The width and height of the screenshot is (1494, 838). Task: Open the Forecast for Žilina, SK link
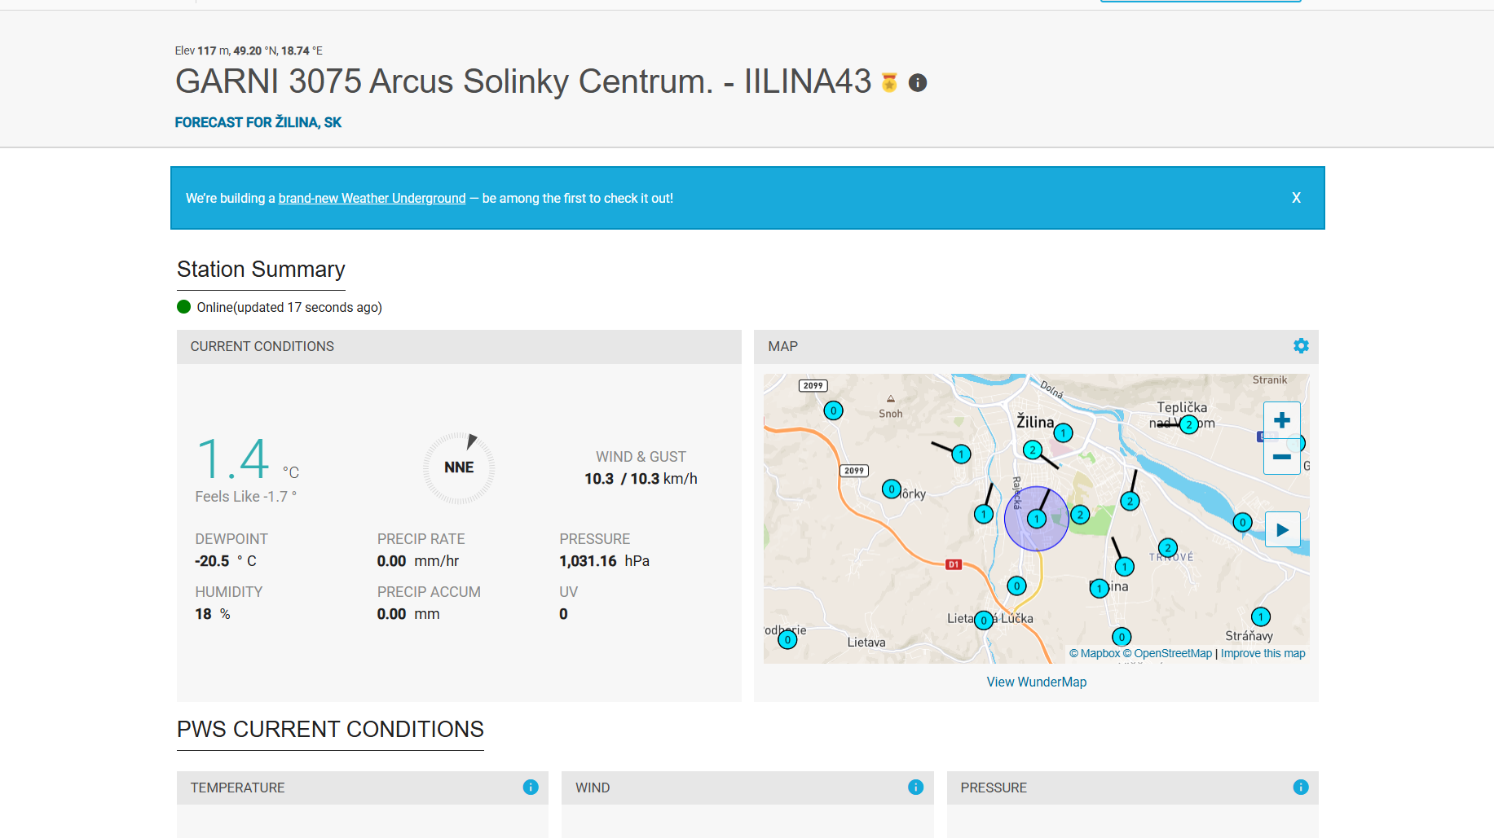point(258,122)
